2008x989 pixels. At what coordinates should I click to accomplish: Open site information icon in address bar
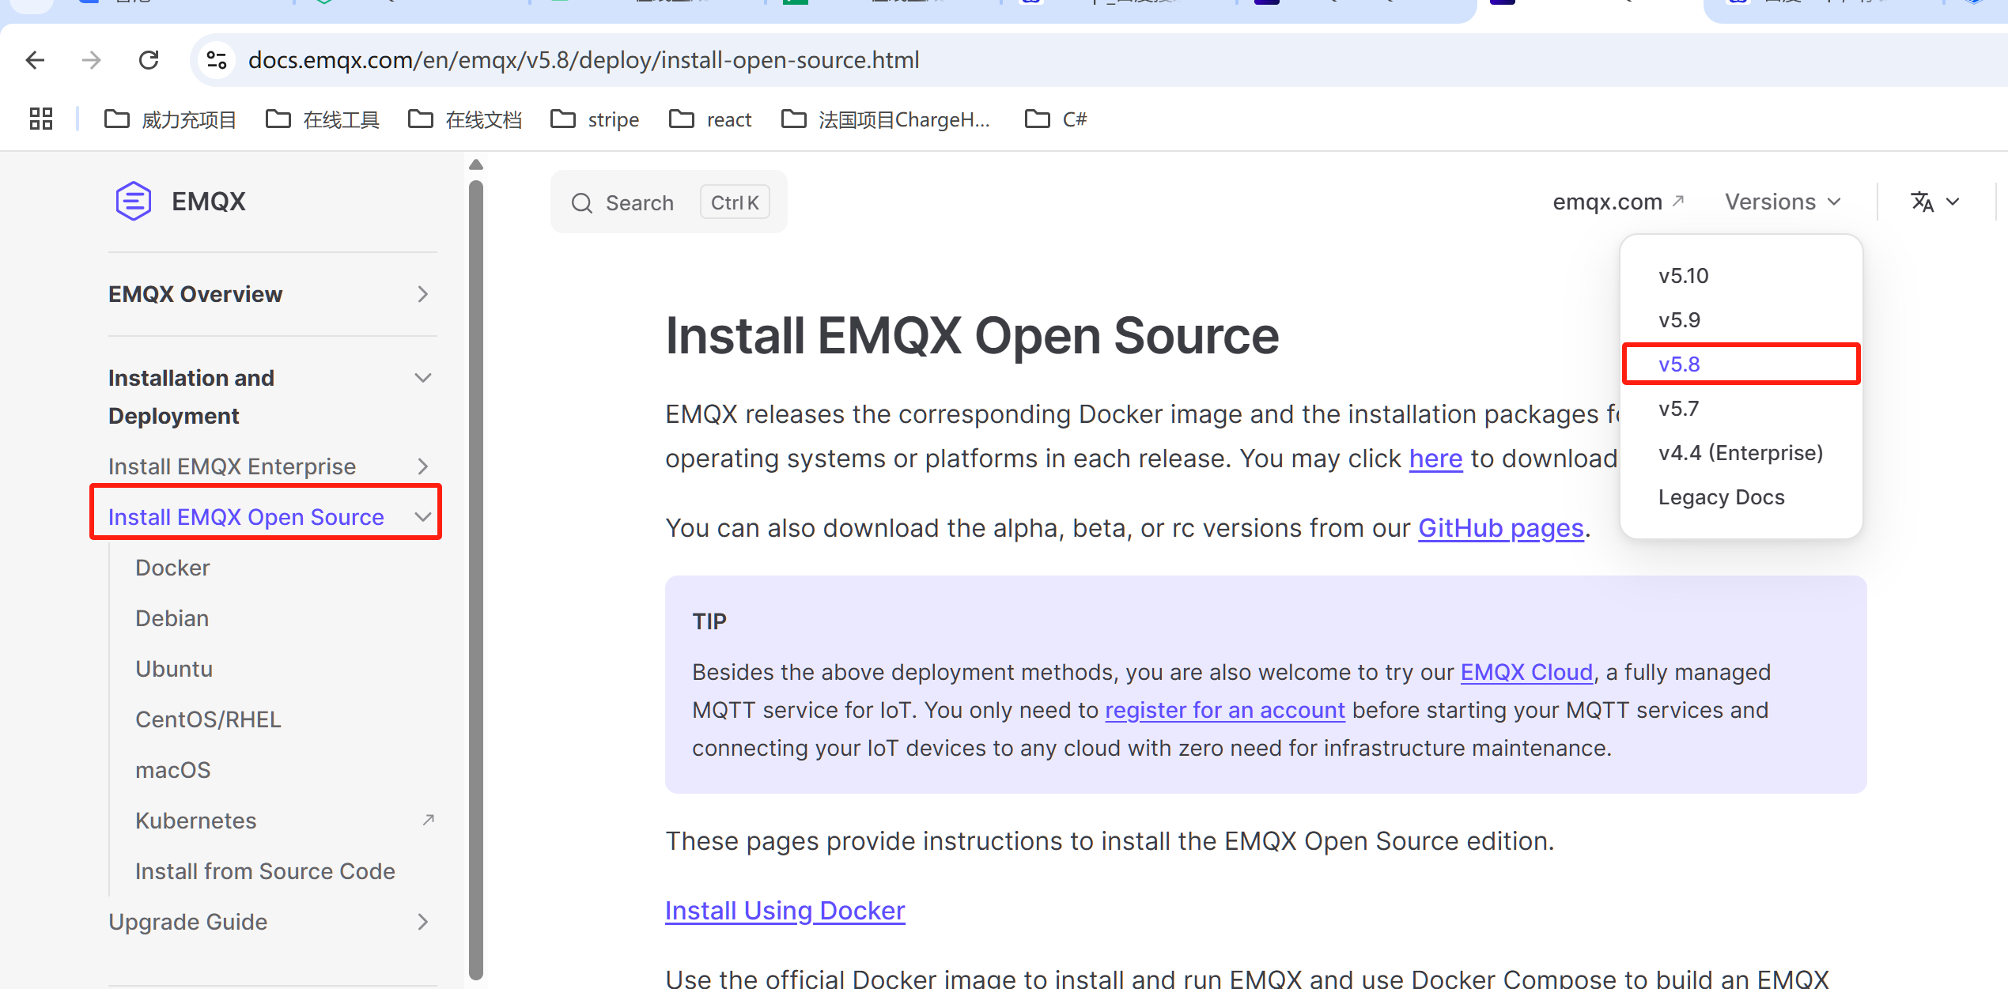click(217, 60)
